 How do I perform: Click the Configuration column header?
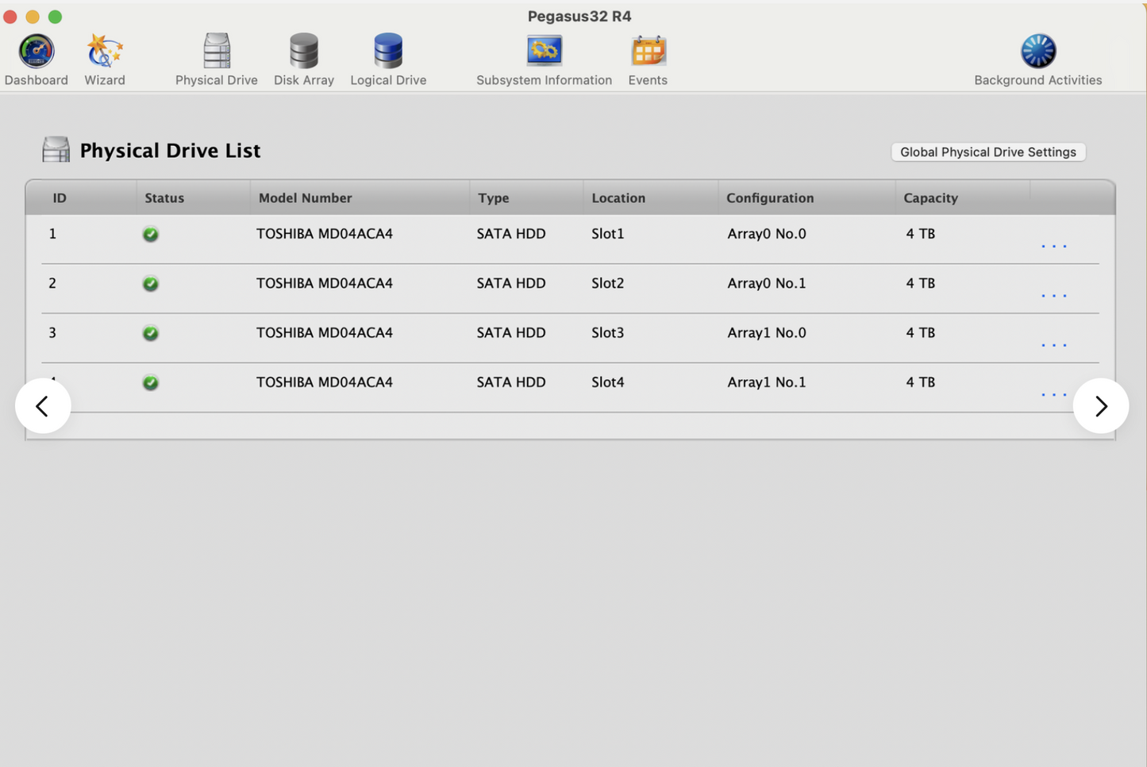click(x=769, y=198)
